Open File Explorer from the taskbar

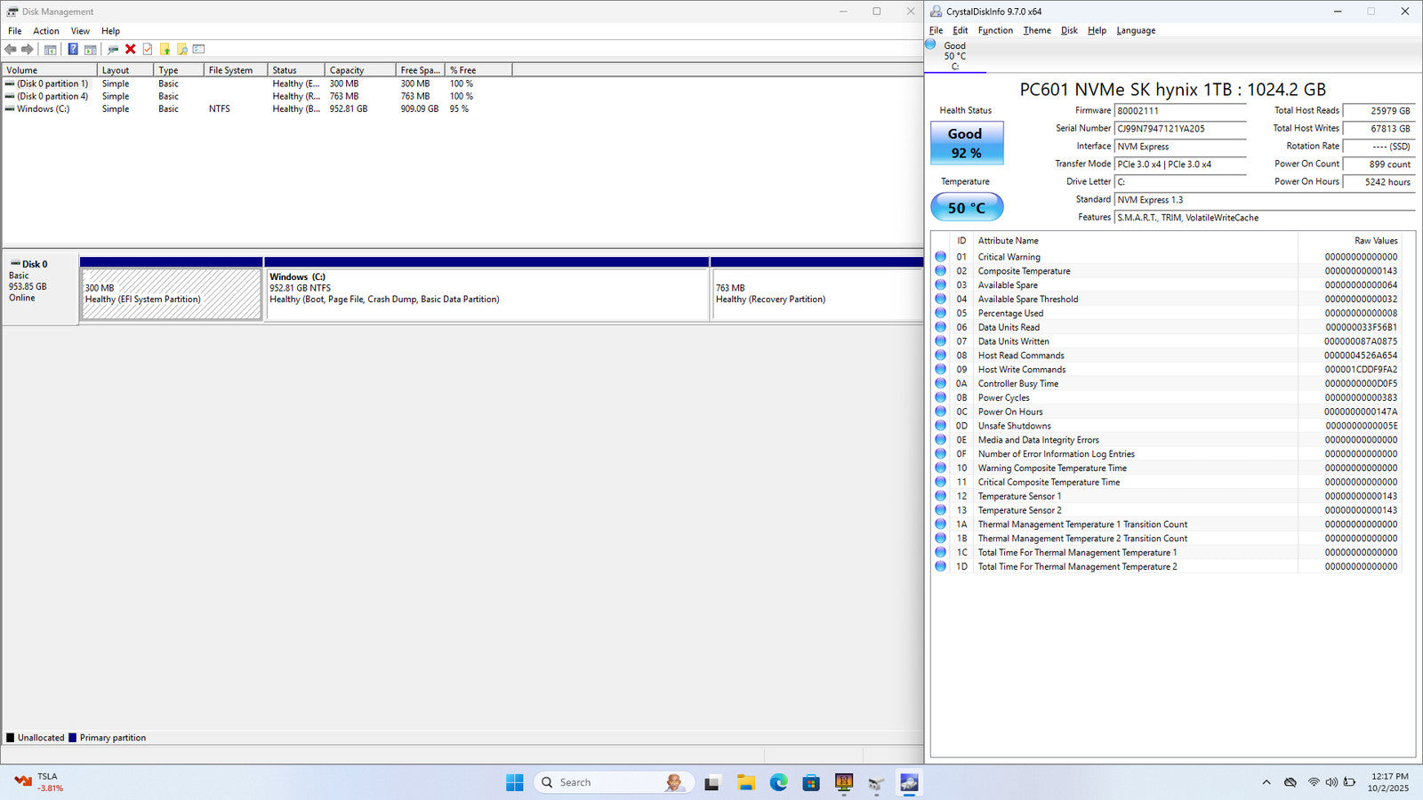[745, 782]
